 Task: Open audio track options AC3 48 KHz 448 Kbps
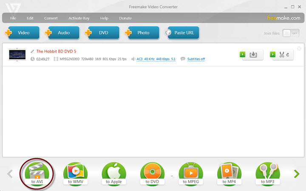(x=156, y=59)
